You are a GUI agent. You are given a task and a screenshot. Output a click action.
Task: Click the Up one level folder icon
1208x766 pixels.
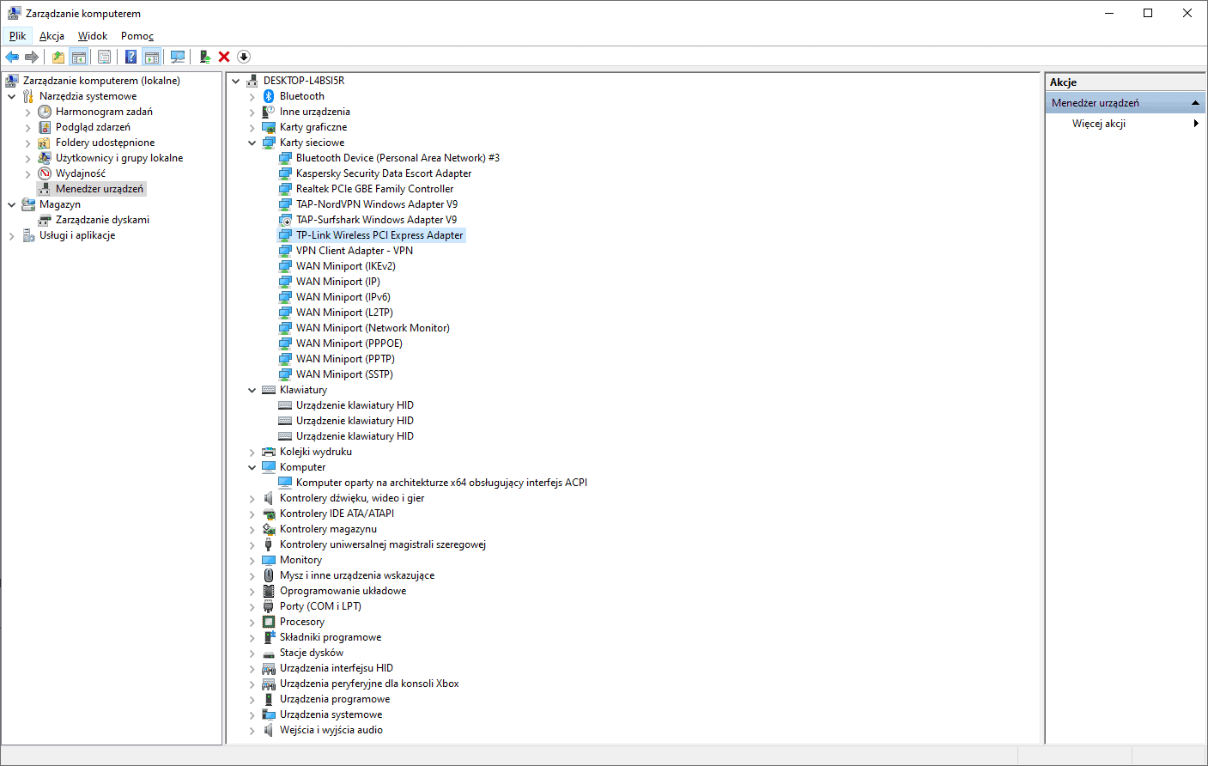pyautogui.click(x=58, y=57)
